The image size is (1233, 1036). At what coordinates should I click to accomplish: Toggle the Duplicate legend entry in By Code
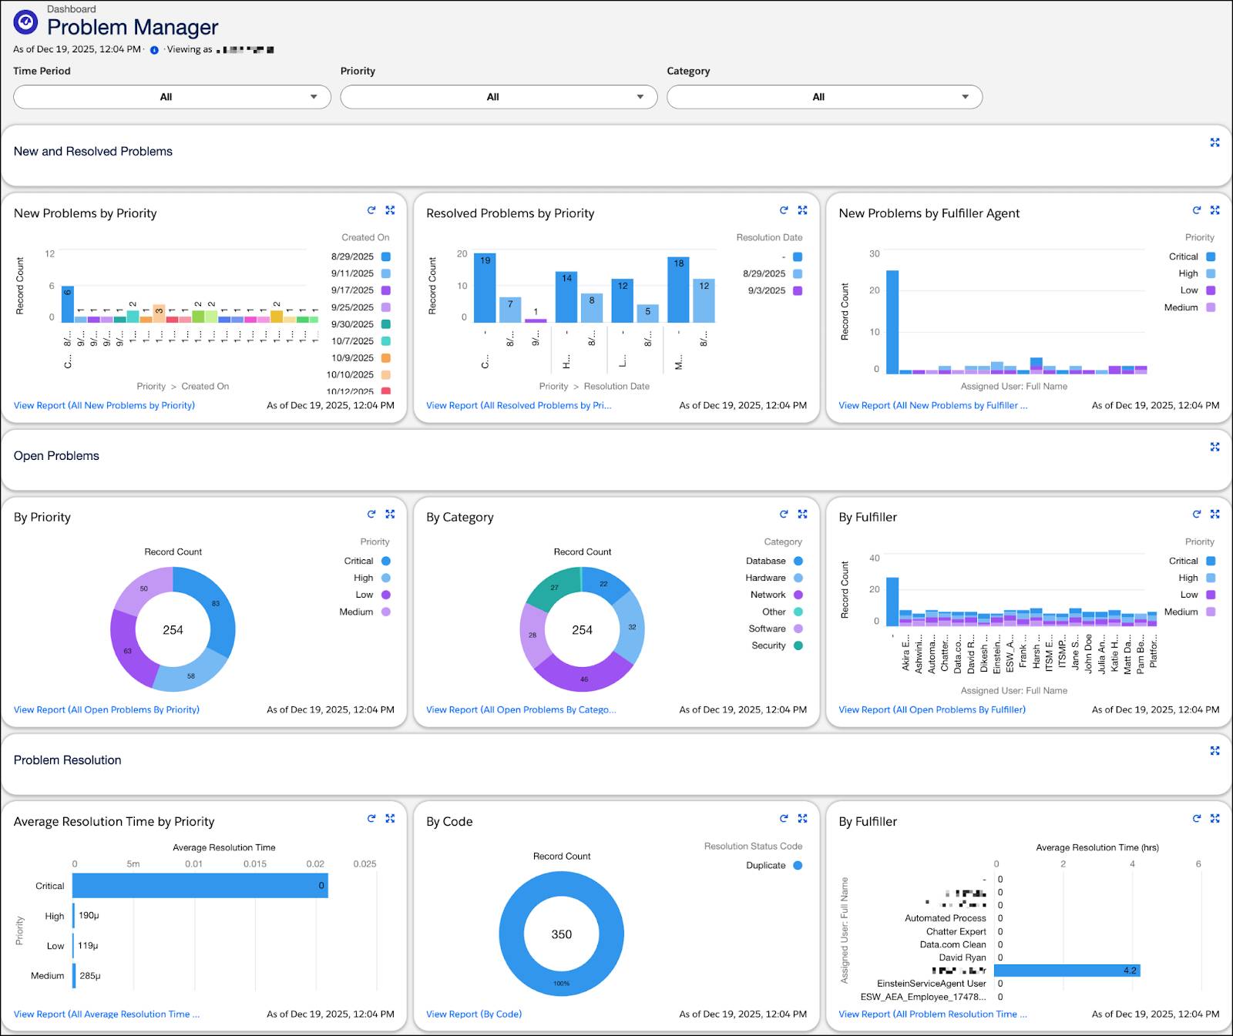pyautogui.click(x=766, y=865)
